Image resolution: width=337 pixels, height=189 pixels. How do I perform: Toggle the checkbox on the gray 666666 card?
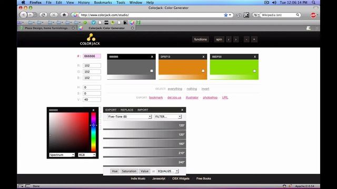[152, 71]
